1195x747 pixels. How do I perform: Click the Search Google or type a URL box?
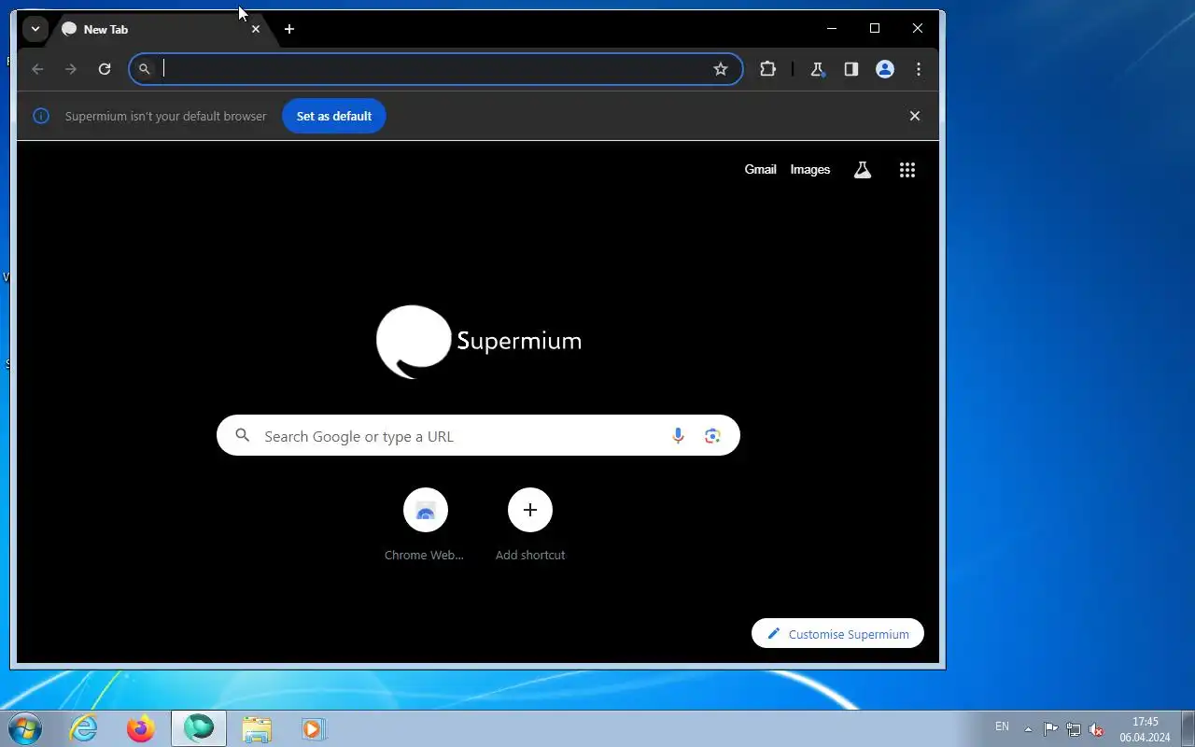coord(478,436)
